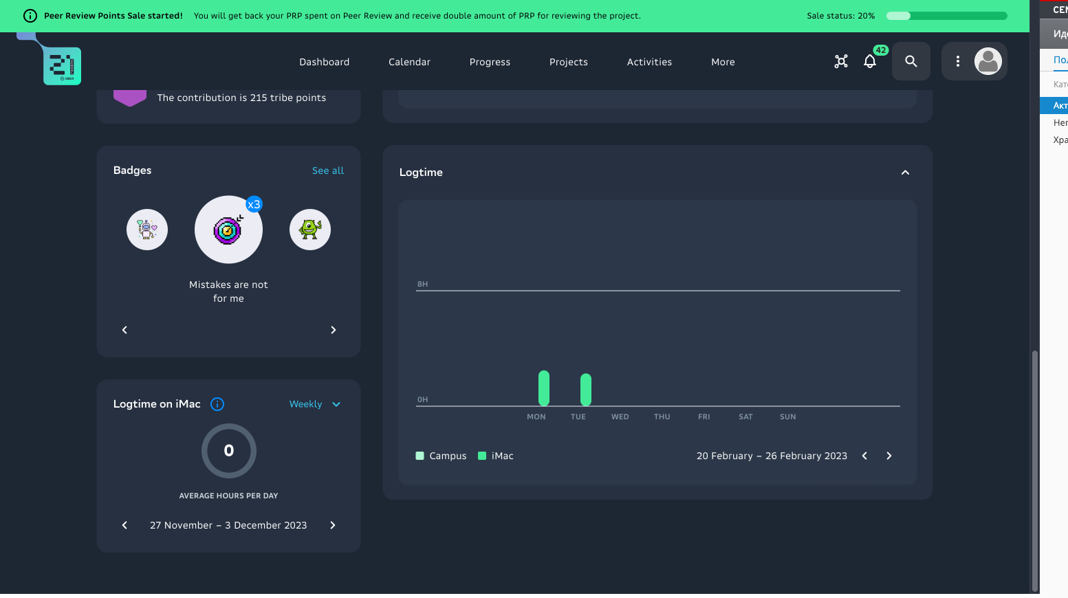1068x598 pixels.
Task: Open the notifications bell icon
Action: pyautogui.click(x=870, y=62)
